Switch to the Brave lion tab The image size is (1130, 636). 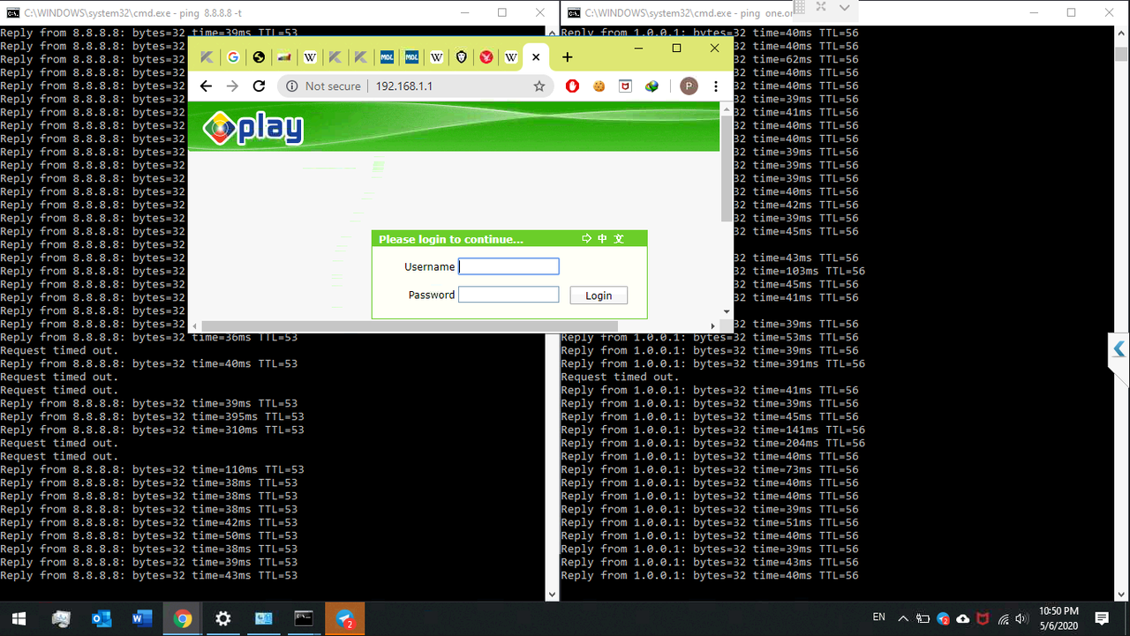[461, 57]
